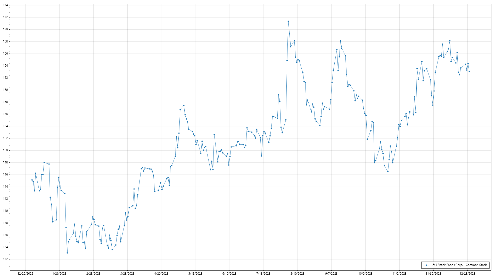Select the 12/28/2023 x-axis date label

pyautogui.click(x=467, y=274)
